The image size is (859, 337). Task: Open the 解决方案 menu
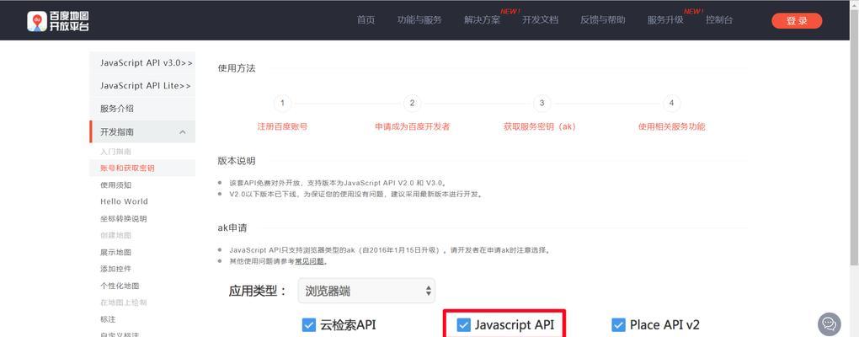[482, 20]
